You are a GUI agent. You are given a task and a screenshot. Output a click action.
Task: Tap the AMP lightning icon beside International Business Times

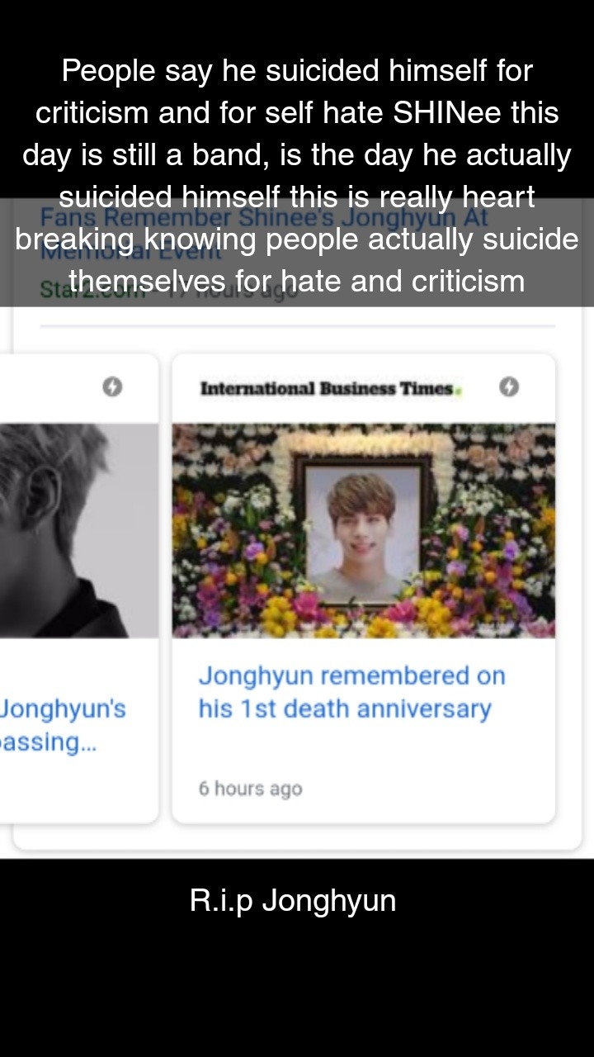(x=509, y=386)
